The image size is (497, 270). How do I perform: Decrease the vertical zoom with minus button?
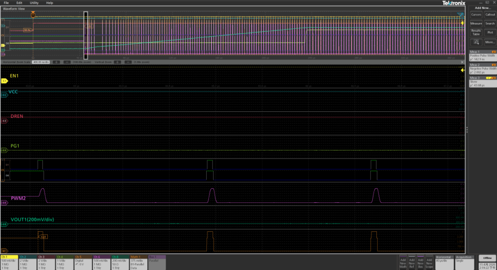(x=128, y=62)
